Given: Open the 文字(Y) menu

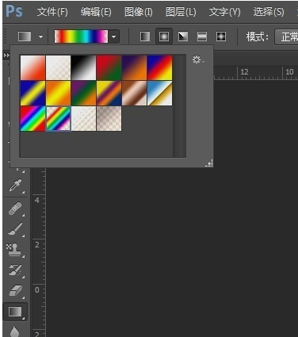Looking at the screenshot, I should (x=224, y=12).
